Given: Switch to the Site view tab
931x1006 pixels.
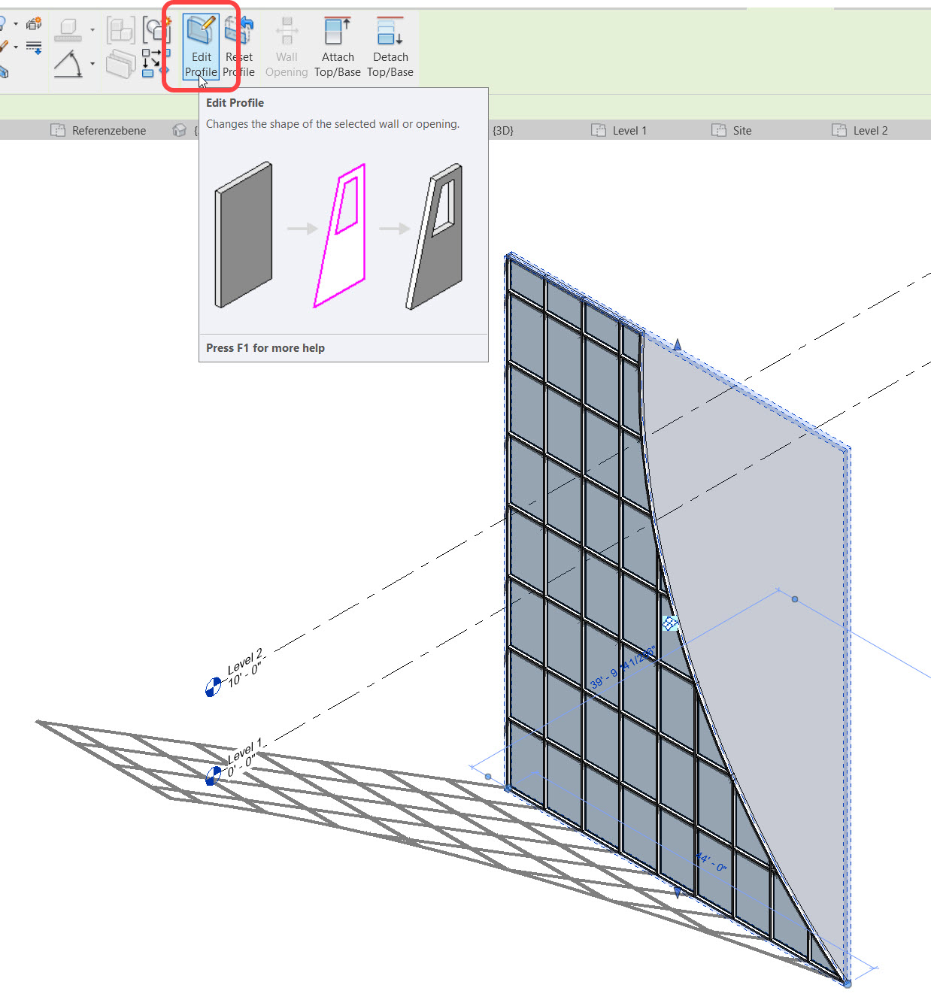Looking at the screenshot, I should coord(741,130).
